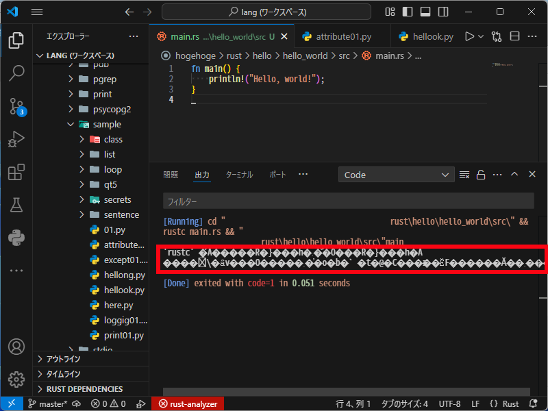This screenshot has height=411, width=548.
Task: Open the Python extension view
Action: [16, 238]
